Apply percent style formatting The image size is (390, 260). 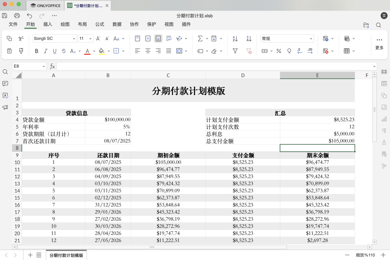click(279, 51)
